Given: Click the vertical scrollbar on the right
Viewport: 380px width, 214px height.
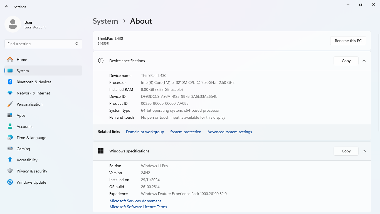Looking at the screenshot, I should (379, 82).
